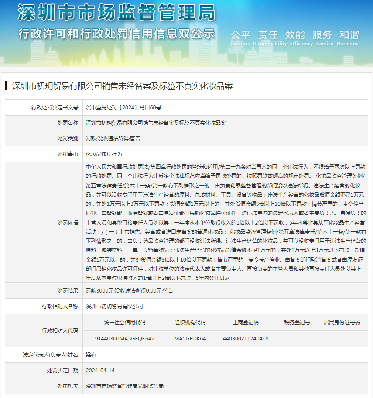
Task: Click the 处罚机关 label
Action: tap(68, 386)
